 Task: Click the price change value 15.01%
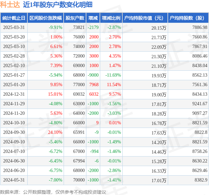(55, 94)
